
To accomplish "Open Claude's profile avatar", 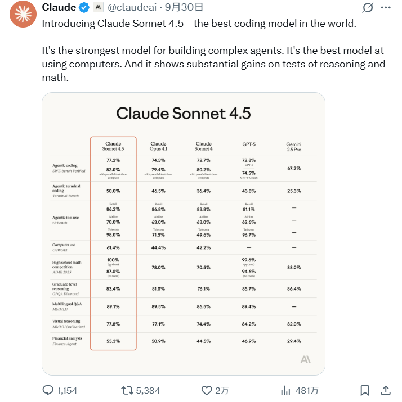I will [20, 14].
